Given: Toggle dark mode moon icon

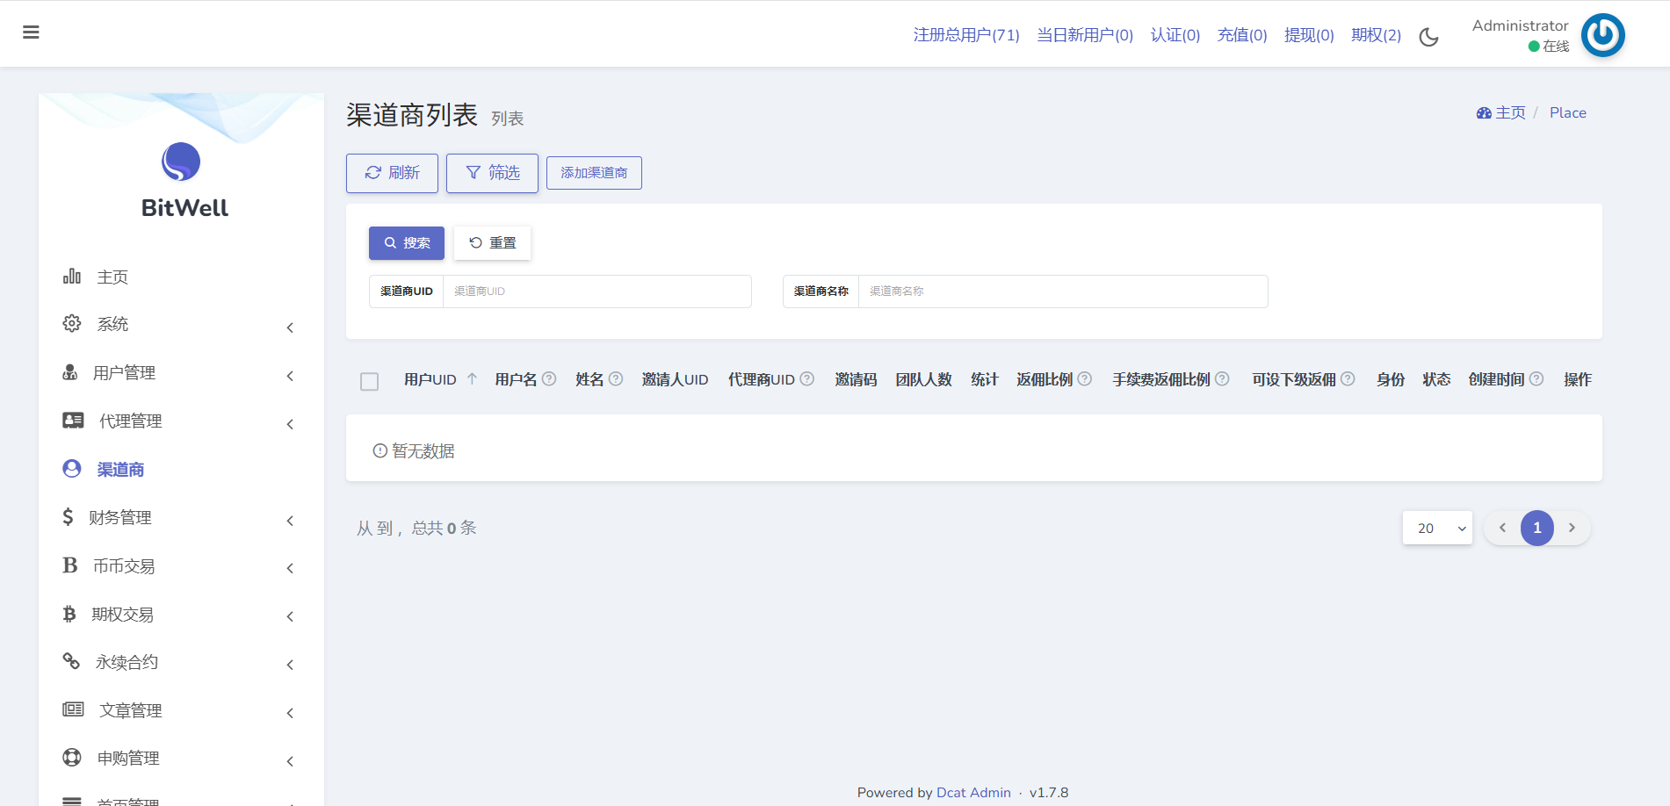Looking at the screenshot, I should [1428, 37].
